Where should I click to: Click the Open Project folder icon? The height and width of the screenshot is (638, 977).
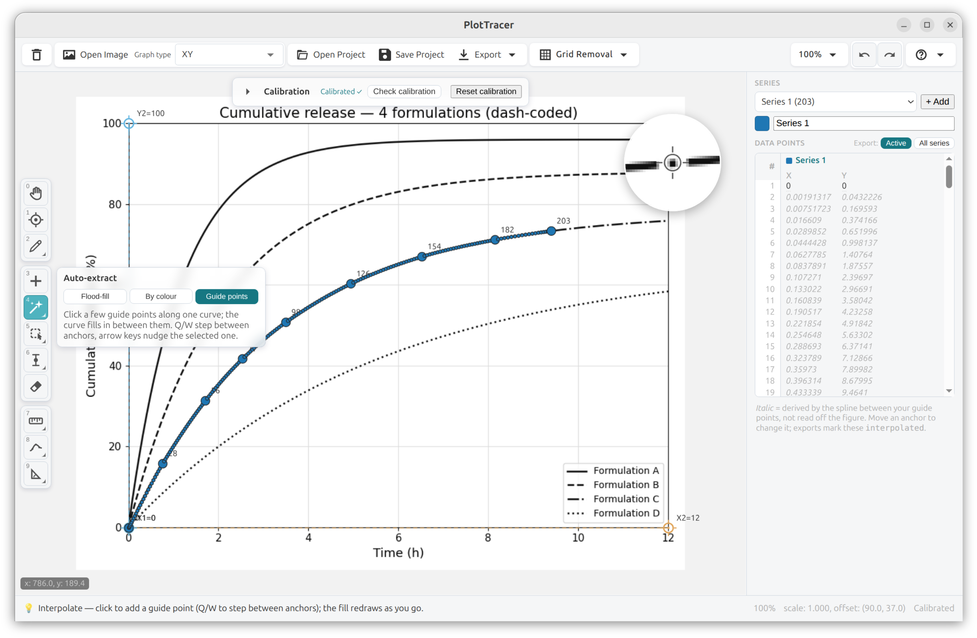(x=302, y=54)
